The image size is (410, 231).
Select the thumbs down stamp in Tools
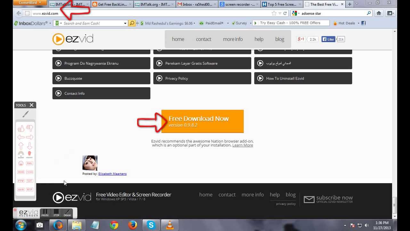29,128
